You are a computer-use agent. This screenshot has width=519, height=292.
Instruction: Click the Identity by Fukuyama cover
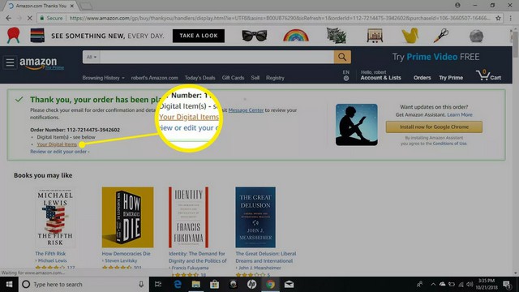(188, 217)
